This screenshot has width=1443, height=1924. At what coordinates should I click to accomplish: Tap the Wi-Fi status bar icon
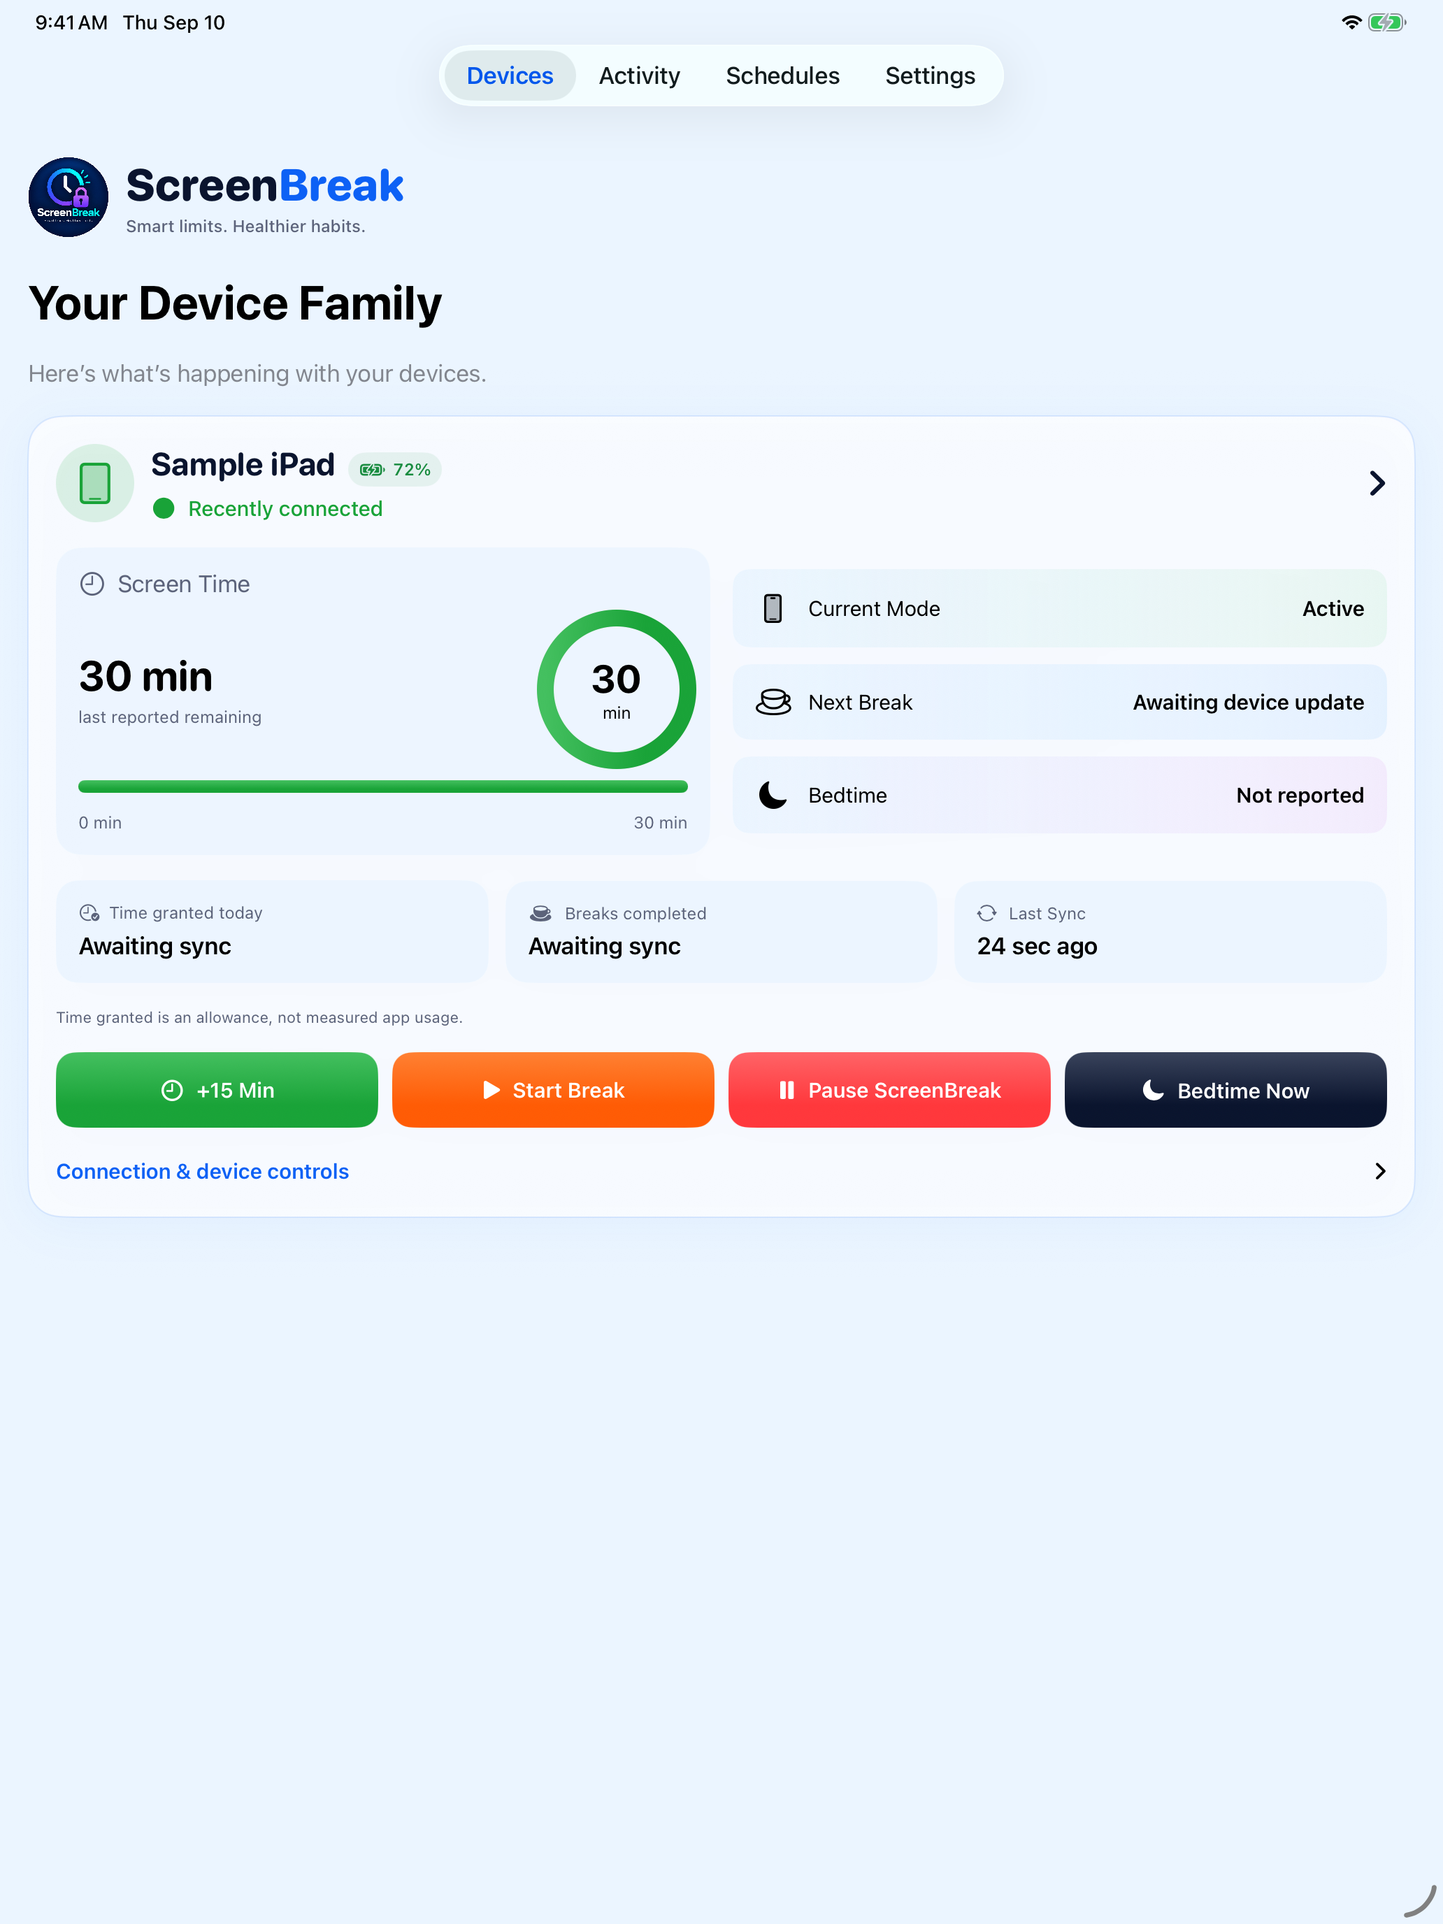[1351, 22]
